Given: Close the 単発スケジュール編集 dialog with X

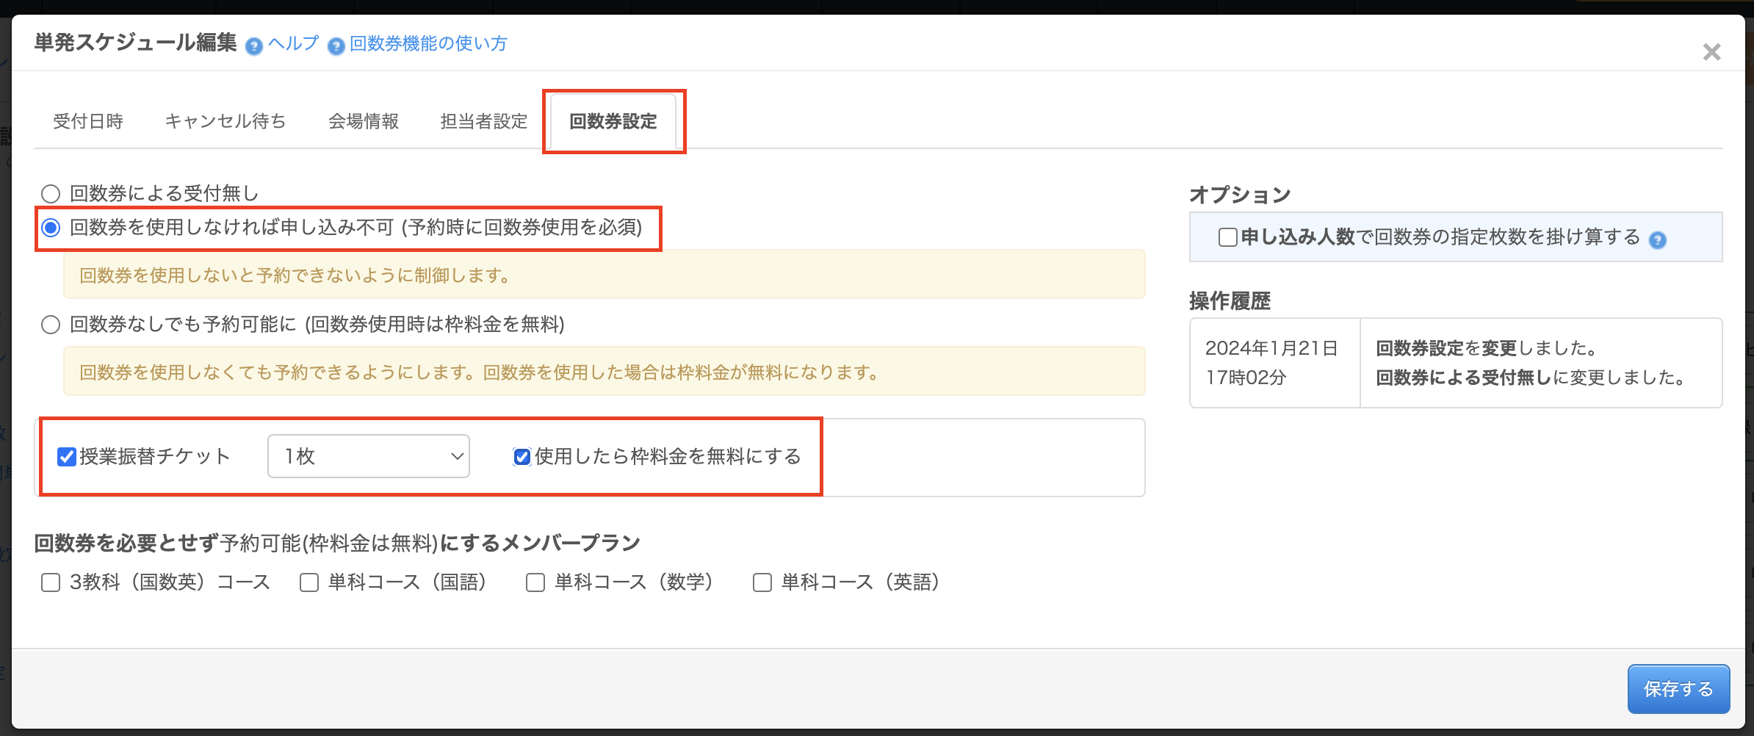Looking at the screenshot, I should [x=1711, y=52].
